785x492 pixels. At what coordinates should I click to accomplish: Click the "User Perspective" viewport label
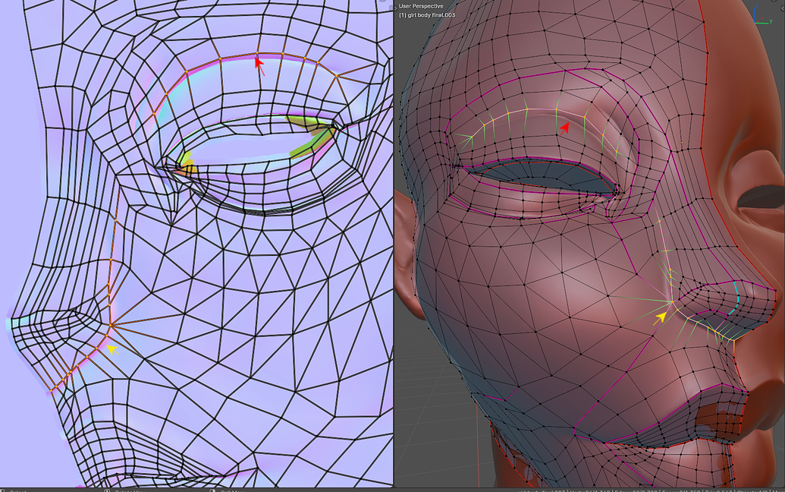tap(421, 6)
